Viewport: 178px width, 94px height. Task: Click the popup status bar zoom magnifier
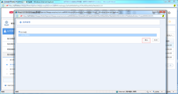[x=154, y=92]
